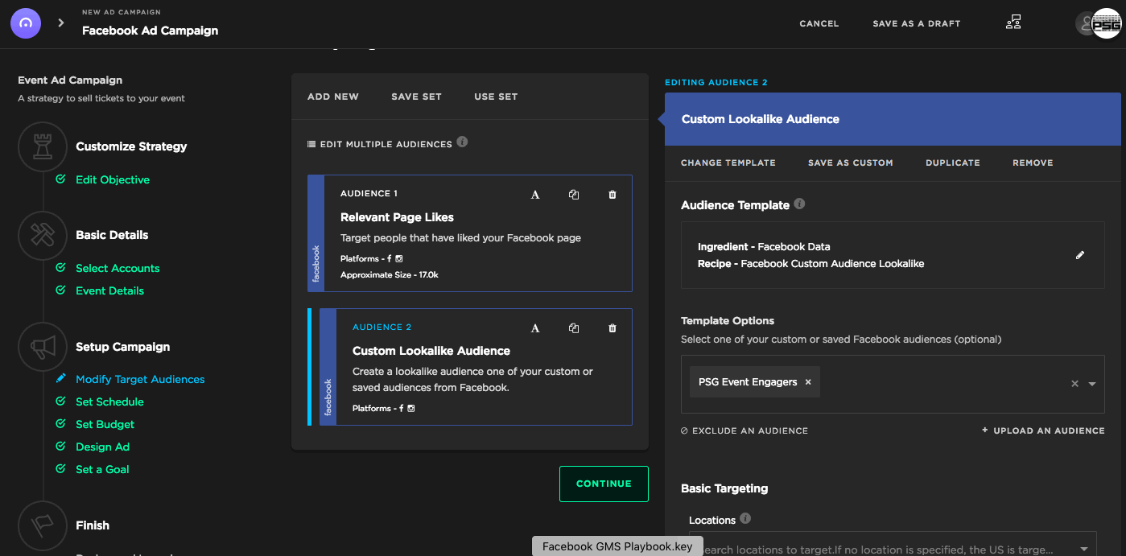Click the info icon next to Locations
Viewport: 1126px width, 556px height.
point(745,519)
